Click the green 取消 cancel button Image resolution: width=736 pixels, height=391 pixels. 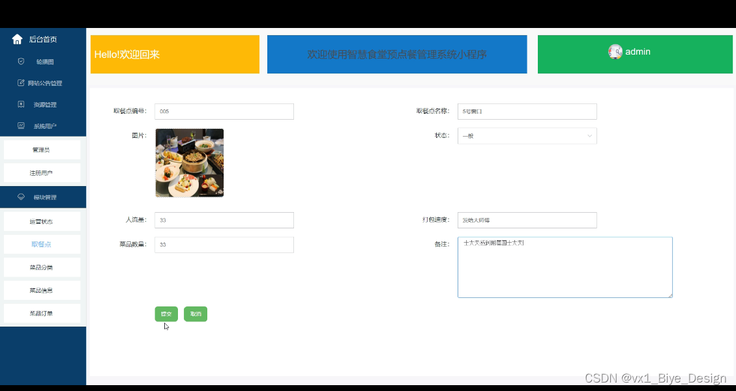(x=196, y=314)
